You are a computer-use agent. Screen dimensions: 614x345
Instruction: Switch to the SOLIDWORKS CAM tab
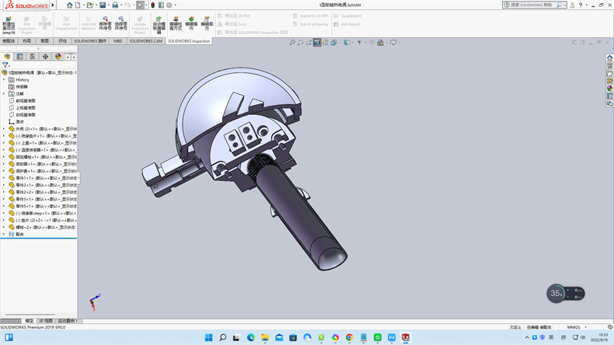click(145, 40)
